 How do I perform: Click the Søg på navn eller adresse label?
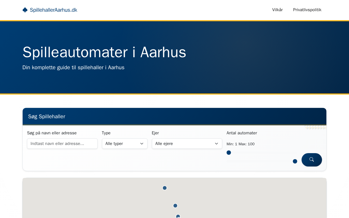[x=52, y=133]
